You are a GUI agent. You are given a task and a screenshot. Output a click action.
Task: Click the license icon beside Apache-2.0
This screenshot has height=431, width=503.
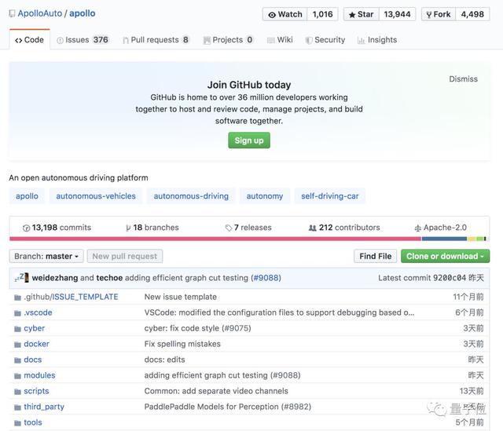coord(418,228)
